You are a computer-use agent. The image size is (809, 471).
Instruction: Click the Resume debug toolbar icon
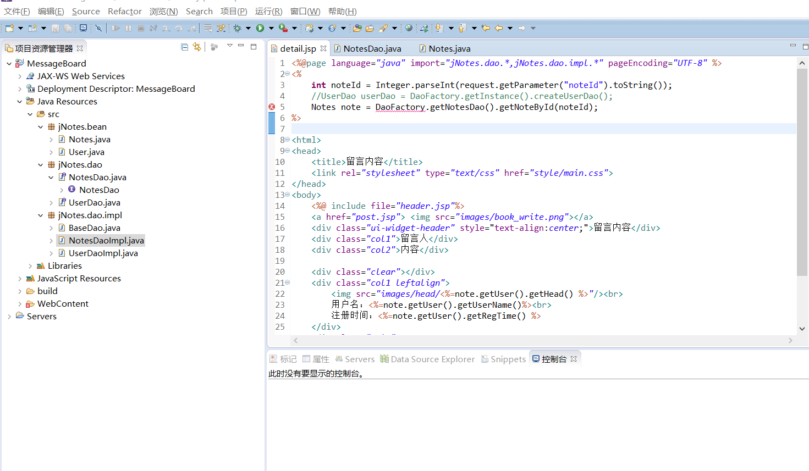115,28
